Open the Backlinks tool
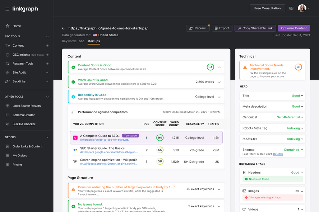The image size is (319, 212). point(19,81)
